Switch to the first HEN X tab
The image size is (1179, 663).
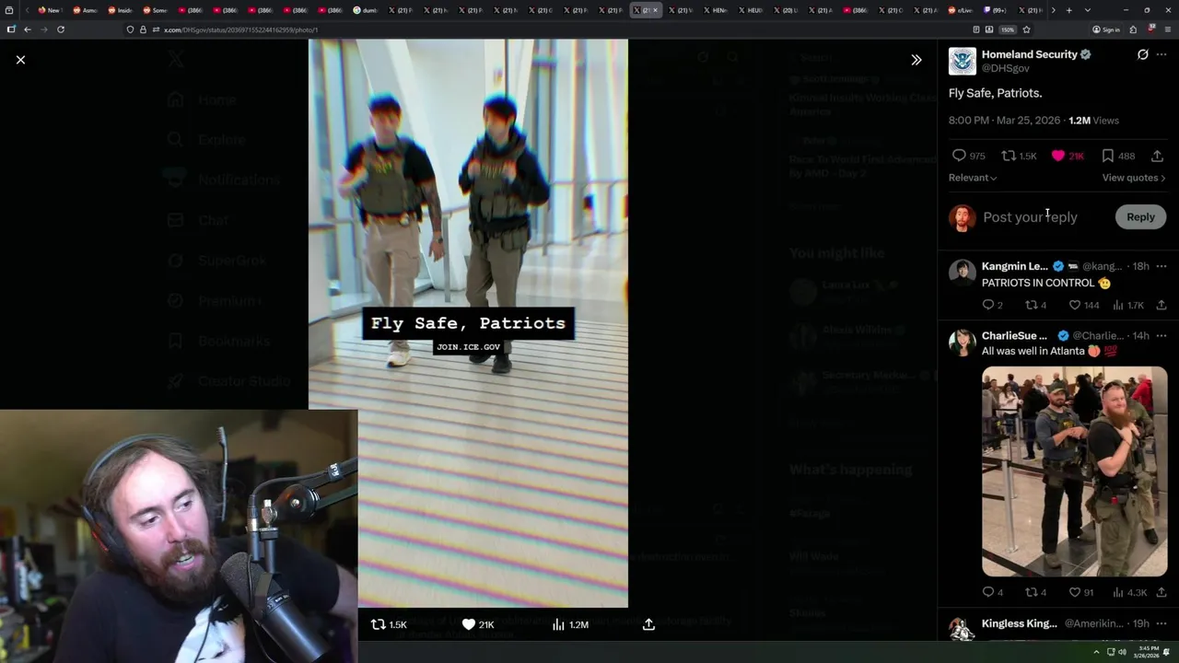click(x=717, y=10)
